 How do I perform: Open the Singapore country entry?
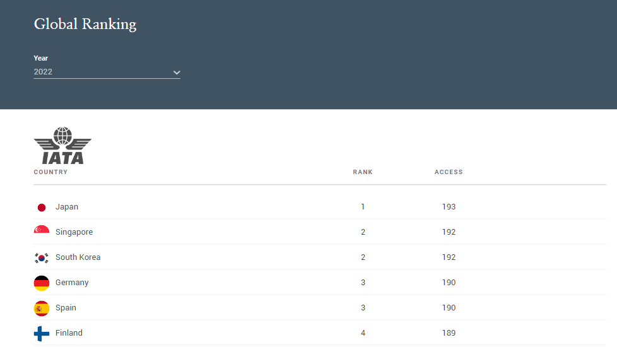[x=74, y=232]
